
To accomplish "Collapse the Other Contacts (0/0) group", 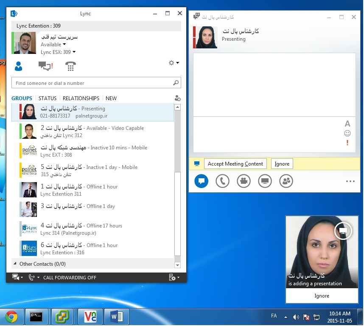I will pyautogui.click(x=15, y=264).
